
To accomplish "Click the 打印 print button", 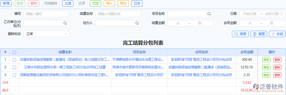I will pyautogui.click(x=96, y=4).
